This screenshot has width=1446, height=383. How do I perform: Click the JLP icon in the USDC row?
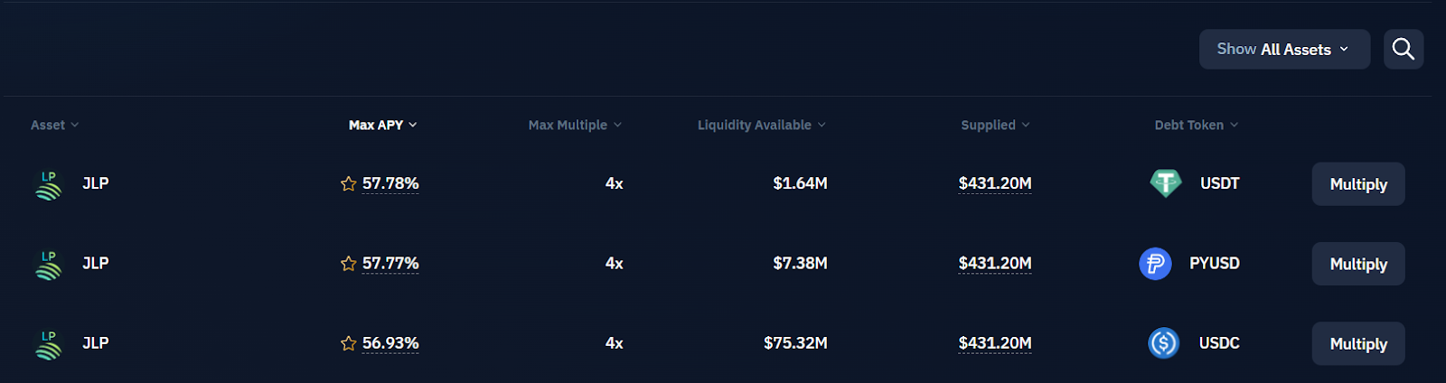pos(49,343)
